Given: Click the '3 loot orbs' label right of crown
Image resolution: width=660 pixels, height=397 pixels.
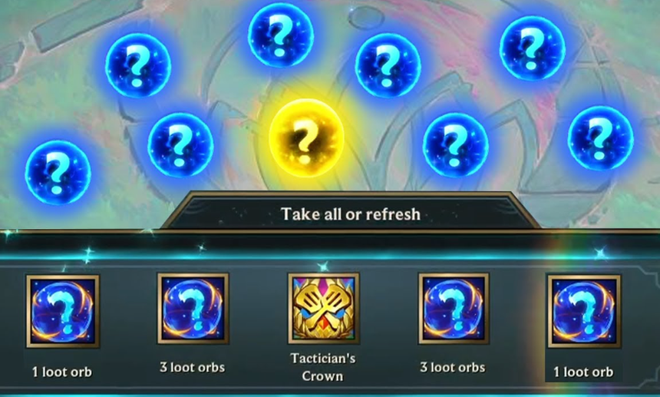Looking at the screenshot, I should (453, 367).
